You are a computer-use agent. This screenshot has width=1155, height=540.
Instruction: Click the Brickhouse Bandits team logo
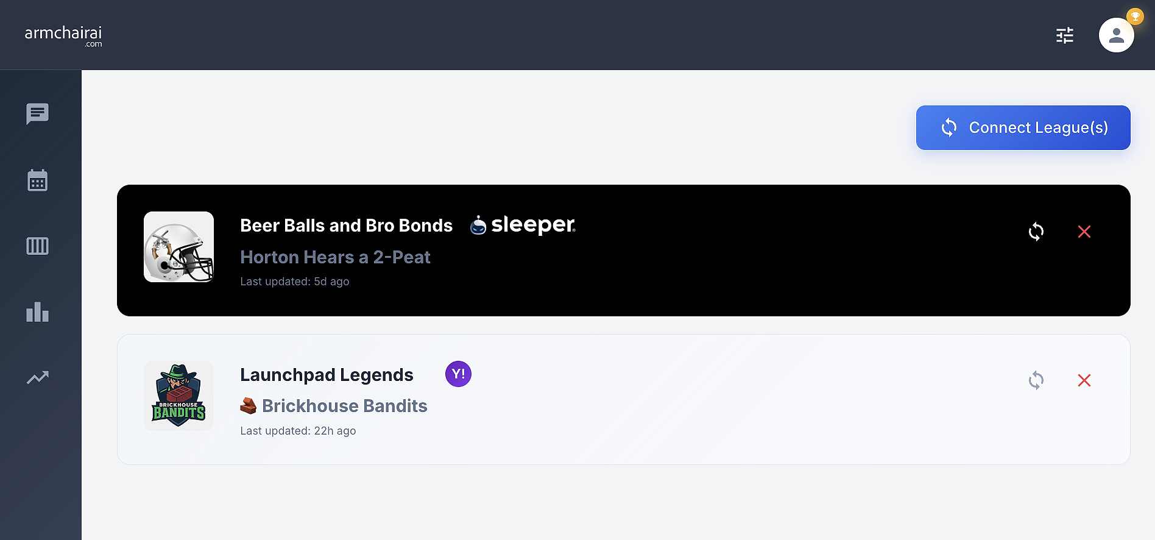click(178, 395)
